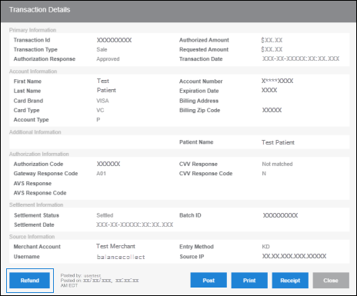Click the 'Approved' authorization response value
Screen dimensions: 357x296
(108, 59)
